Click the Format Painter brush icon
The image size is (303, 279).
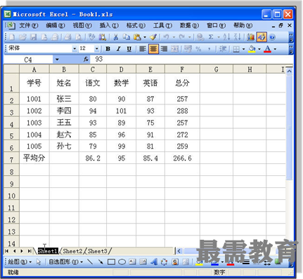point(153,37)
